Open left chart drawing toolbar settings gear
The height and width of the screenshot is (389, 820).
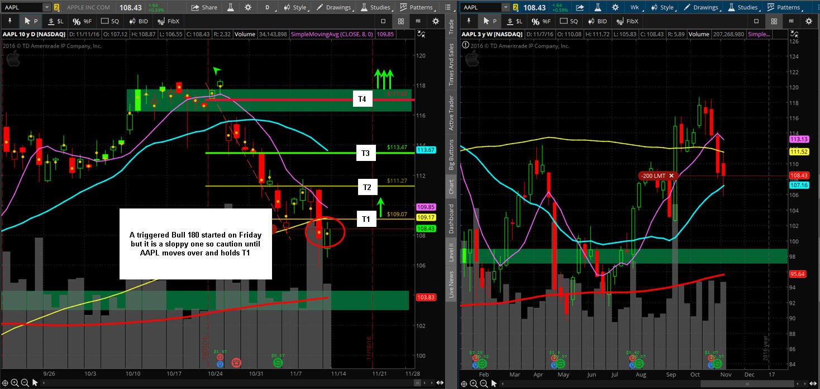click(436, 21)
